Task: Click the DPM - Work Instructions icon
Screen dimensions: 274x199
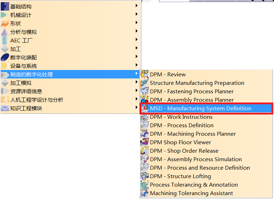Action: 145,117
